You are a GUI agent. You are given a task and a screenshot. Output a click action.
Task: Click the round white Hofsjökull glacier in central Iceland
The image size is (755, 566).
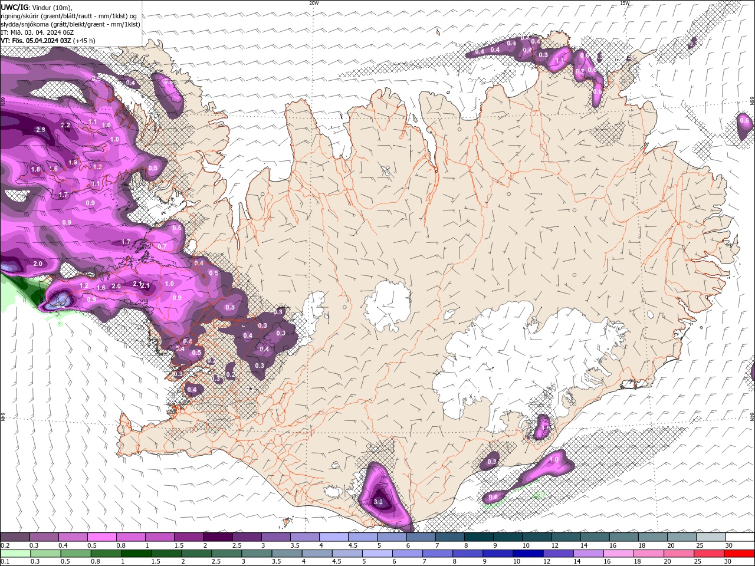click(x=388, y=305)
